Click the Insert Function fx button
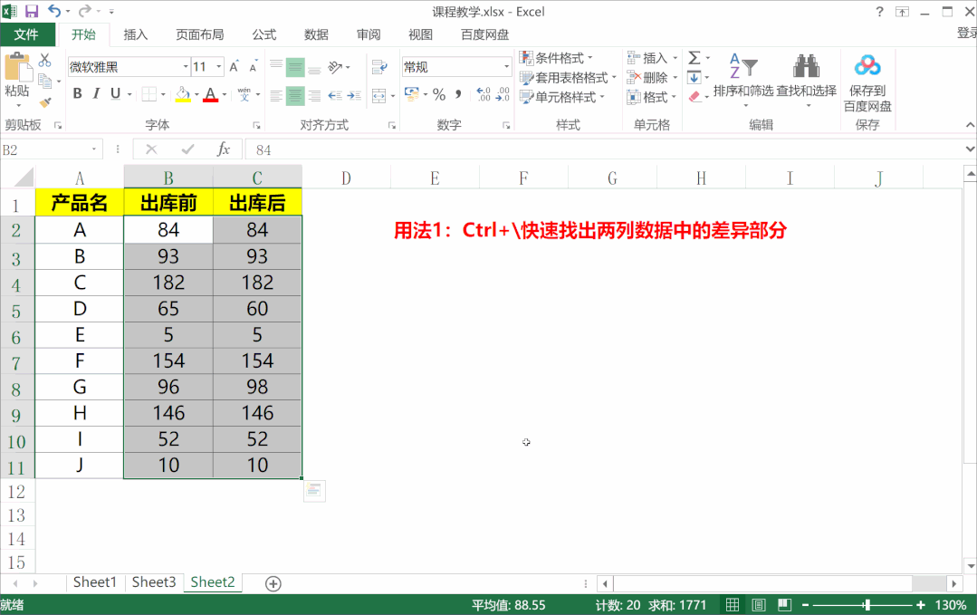Viewport: 977px width, 615px height. click(x=223, y=149)
